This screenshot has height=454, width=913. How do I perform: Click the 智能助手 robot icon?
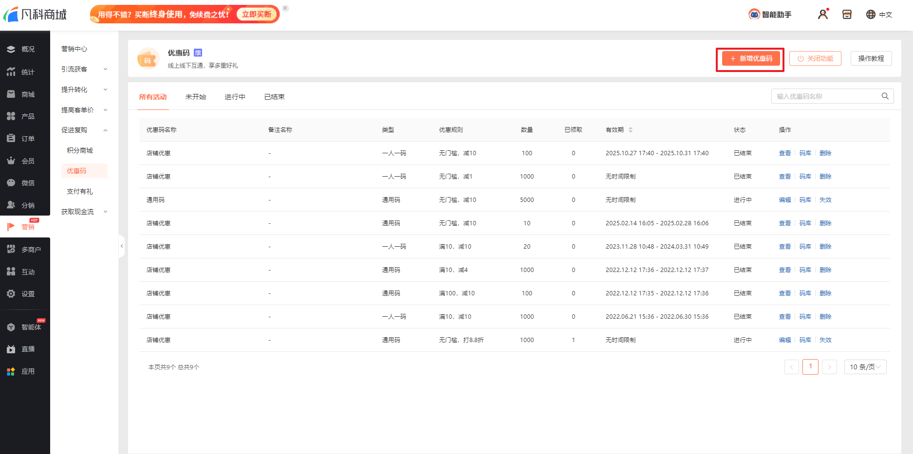(754, 14)
